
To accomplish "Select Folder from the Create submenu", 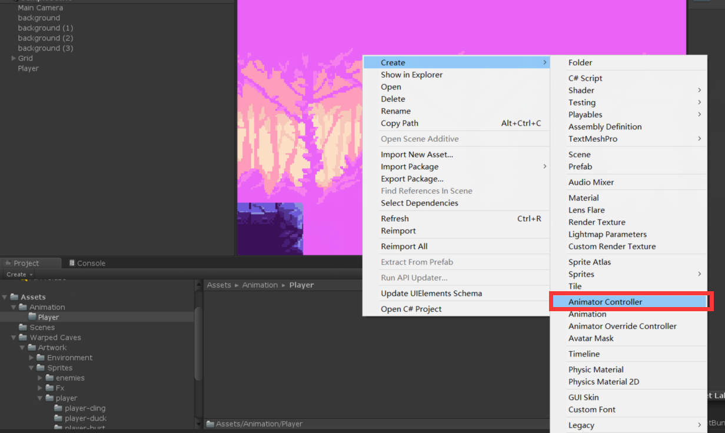I will (579, 62).
